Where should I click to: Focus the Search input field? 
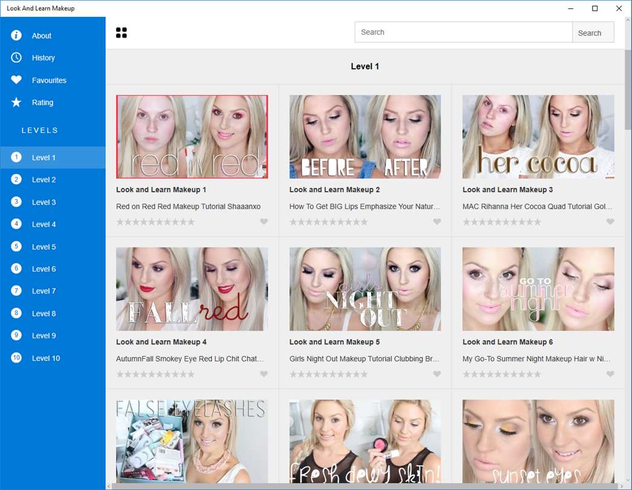point(464,32)
